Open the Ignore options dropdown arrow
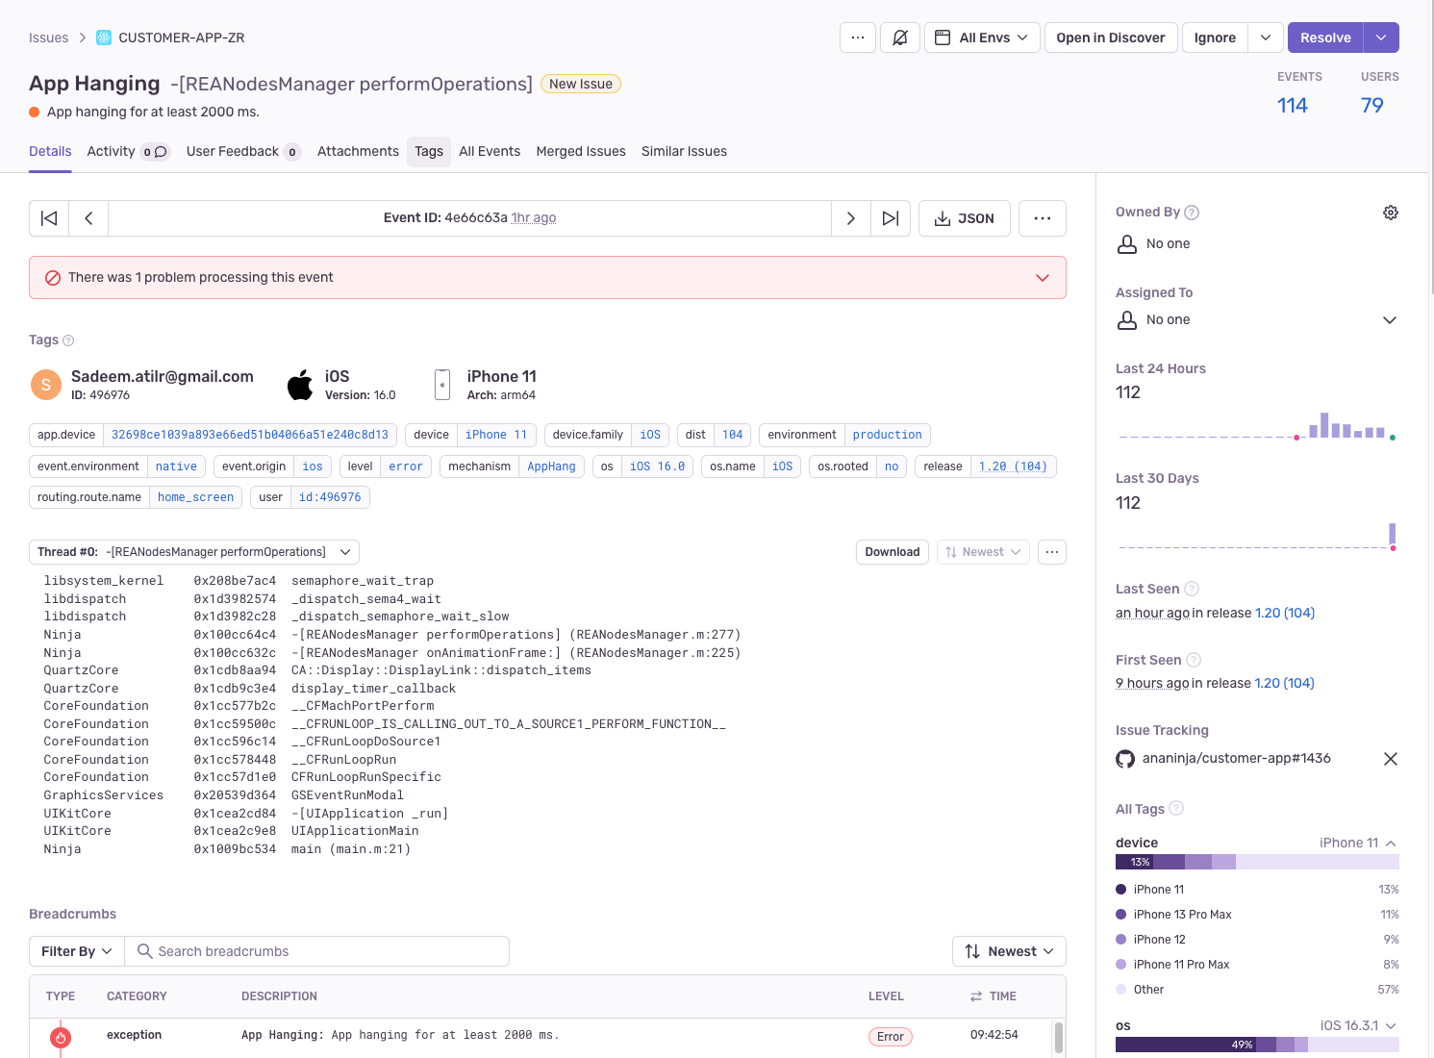Viewport: 1434px width, 1058px height. 1266,38
